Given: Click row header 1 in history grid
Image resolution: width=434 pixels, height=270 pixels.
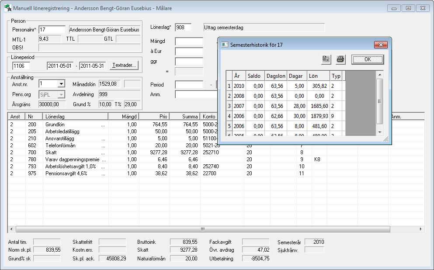Looking at the screenshot, I should 229,86.
